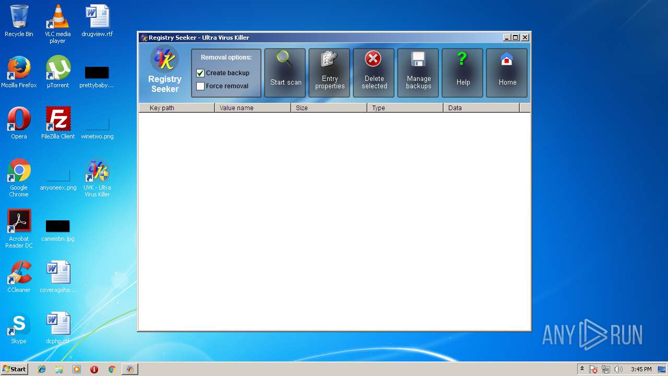Select Skype desktop shortcut
The width and height of the screenshot is (668, 376).
19,328
